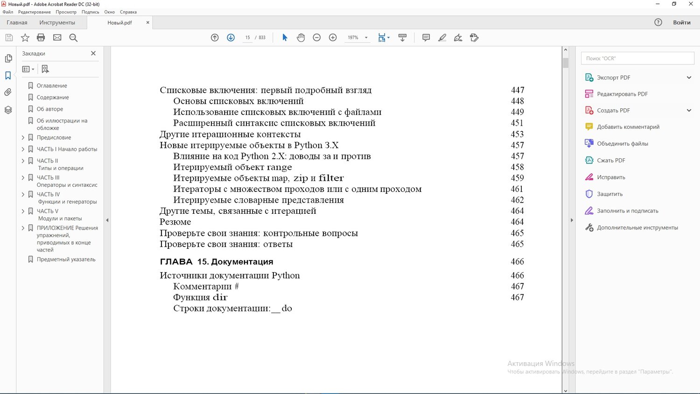Open the Layers panel

coord(8,110)
